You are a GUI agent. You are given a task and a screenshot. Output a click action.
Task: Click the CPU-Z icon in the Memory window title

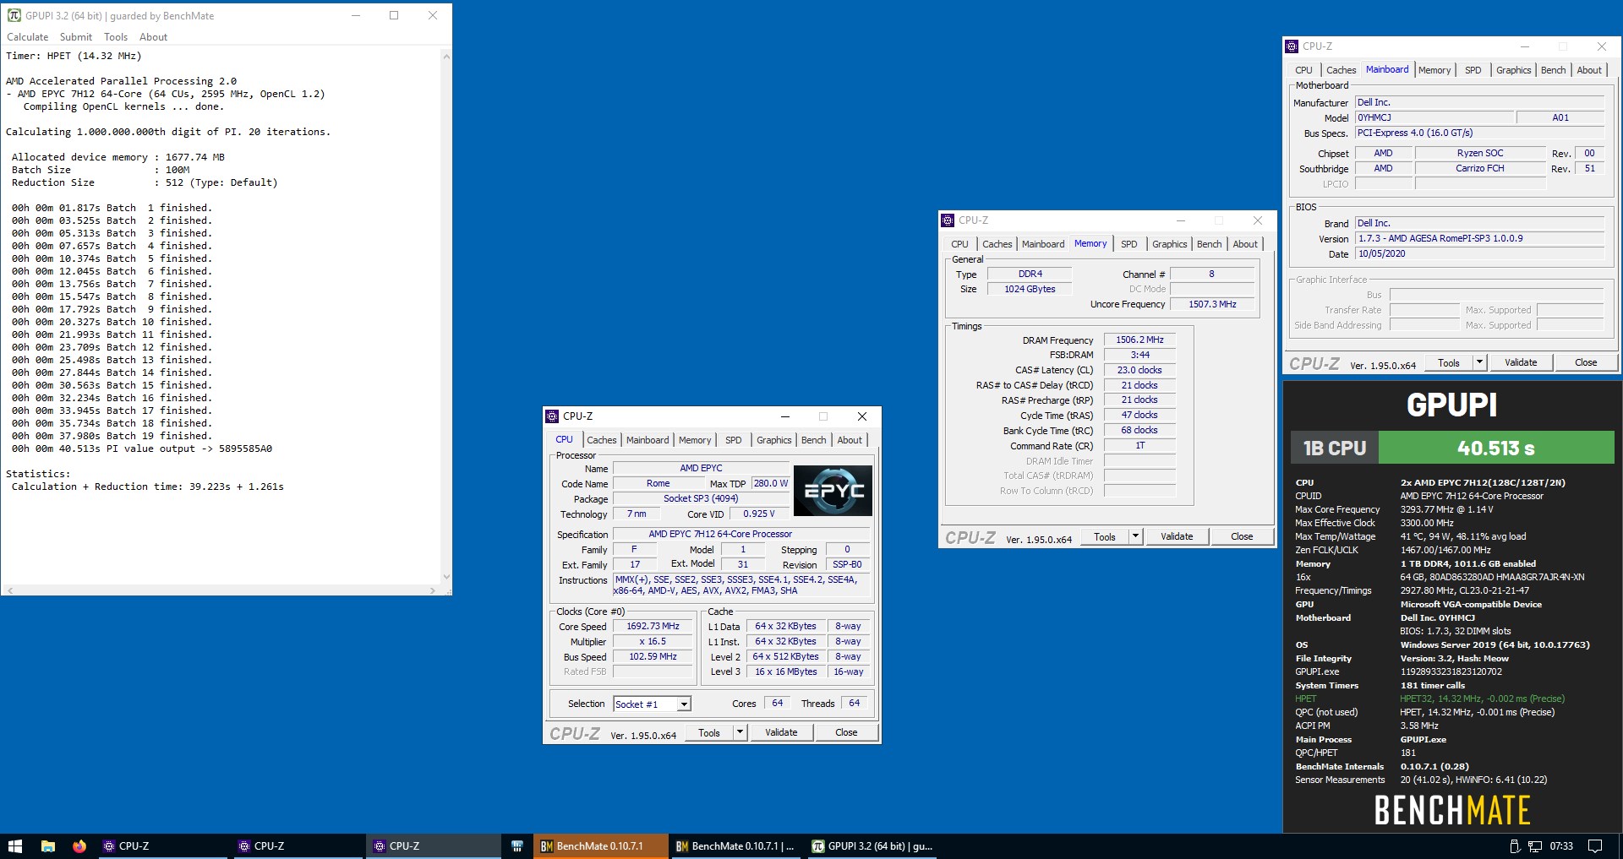tap(948, 220)
